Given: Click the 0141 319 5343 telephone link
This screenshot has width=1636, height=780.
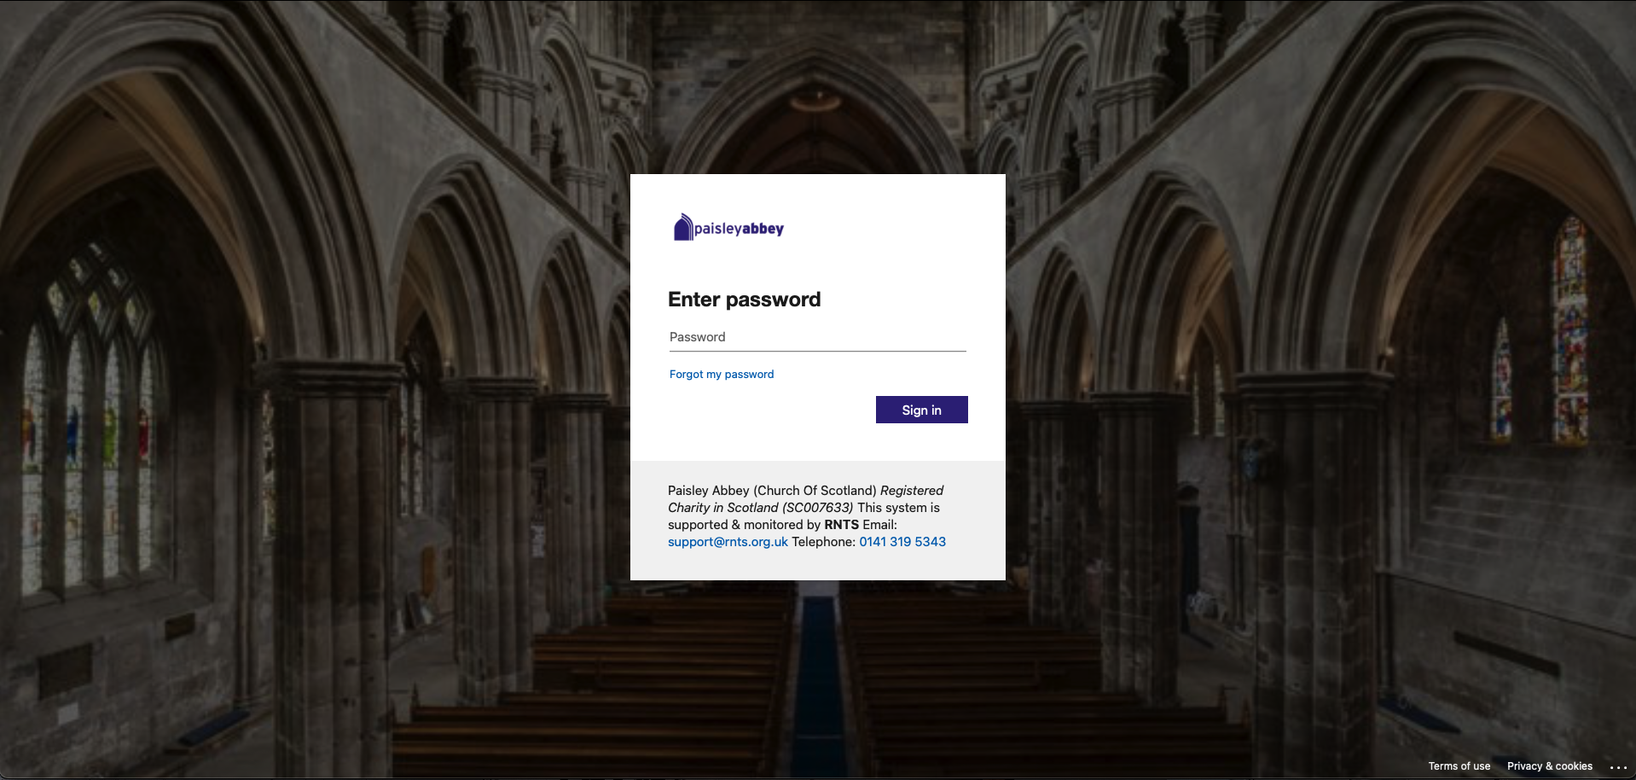Looking at the screenshot, I should [x=902, y=542].
